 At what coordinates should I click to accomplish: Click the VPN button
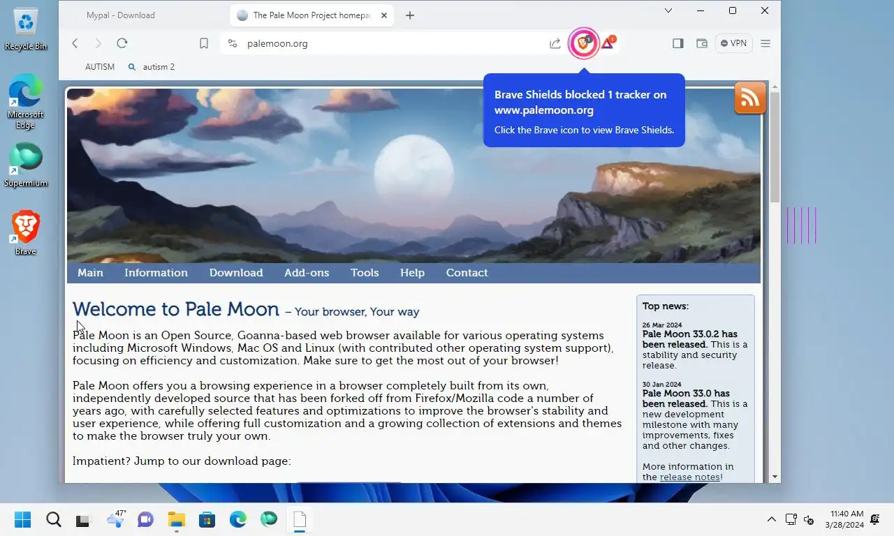click(733, 43)
